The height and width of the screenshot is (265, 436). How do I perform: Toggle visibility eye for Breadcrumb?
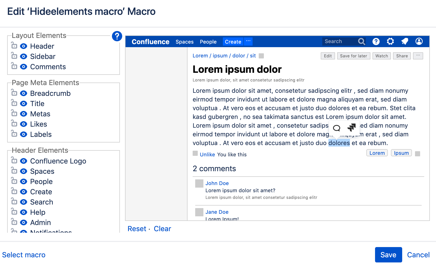tap(24, 93)
